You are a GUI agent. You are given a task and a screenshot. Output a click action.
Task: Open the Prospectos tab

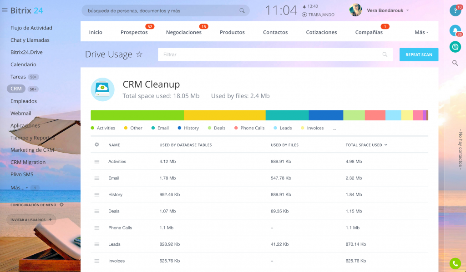tap(134, 32)
